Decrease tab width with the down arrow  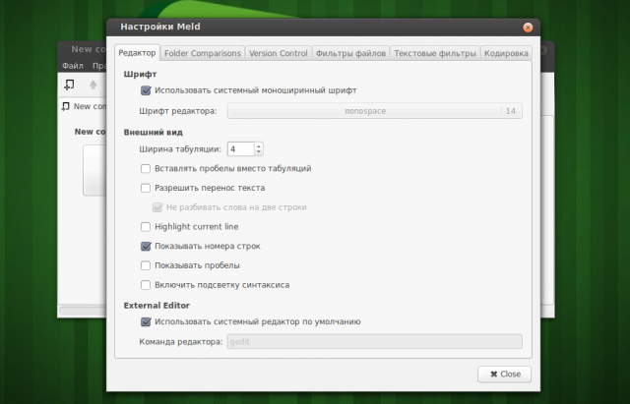click(x=259, y=152)
